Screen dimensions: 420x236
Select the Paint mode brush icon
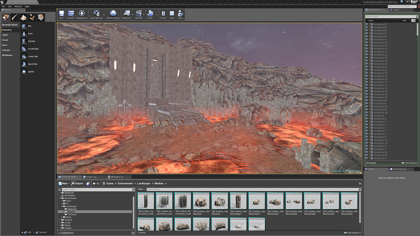[14, 17]
